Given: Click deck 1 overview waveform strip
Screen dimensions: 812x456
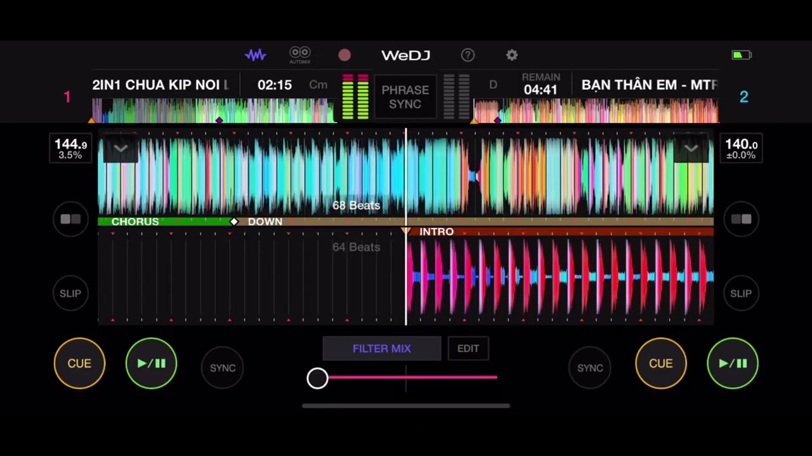Looking at the screenshot, I should [x=214, y=110].
